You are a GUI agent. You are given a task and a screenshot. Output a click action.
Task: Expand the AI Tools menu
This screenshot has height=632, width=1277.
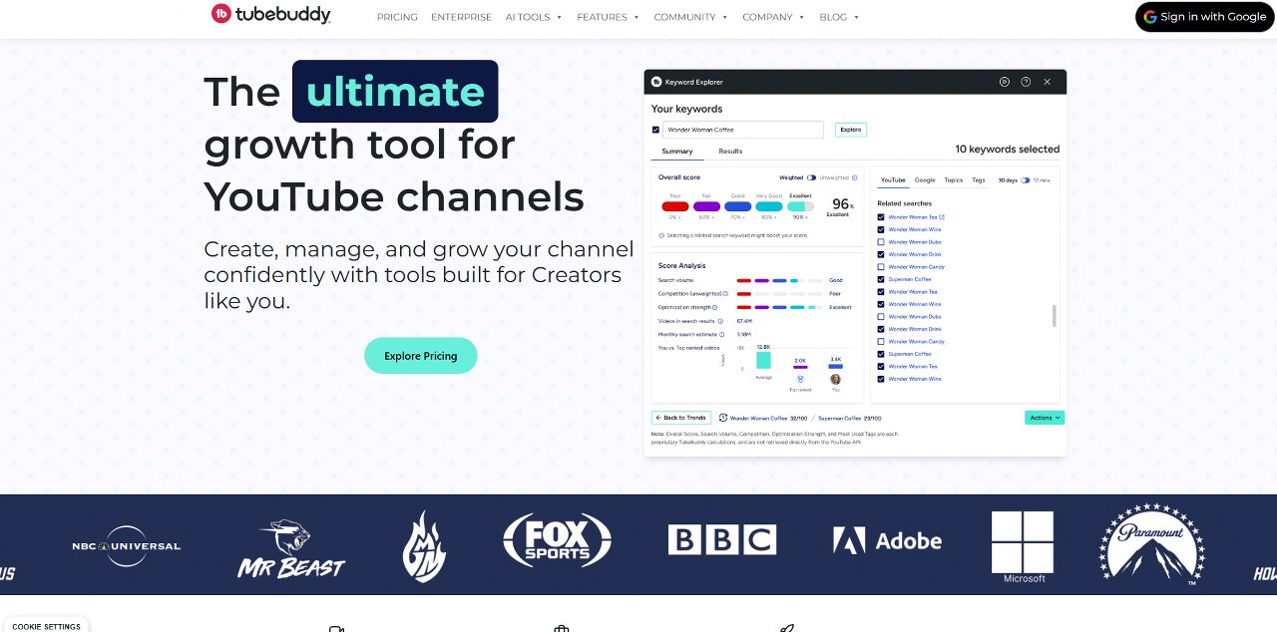(534, 17)
